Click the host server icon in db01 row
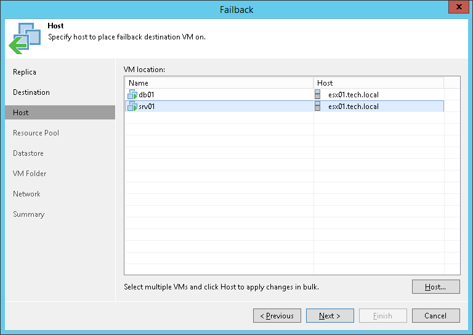 coord(318,95)
